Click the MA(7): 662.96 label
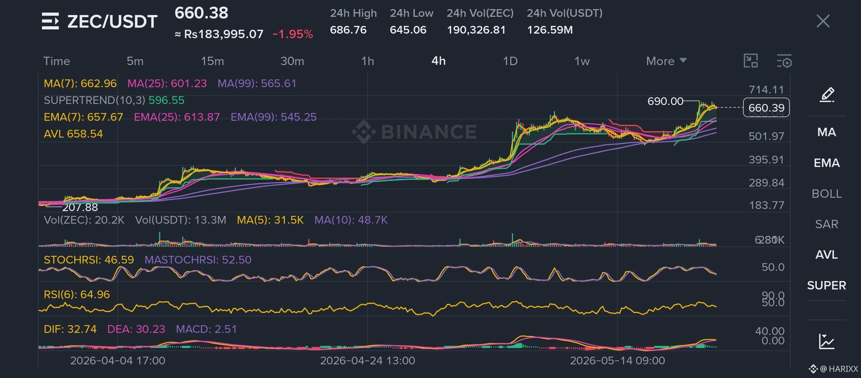The height and width of the screenshot is (378, 861). pyautogui.click(x=80, y=84)
